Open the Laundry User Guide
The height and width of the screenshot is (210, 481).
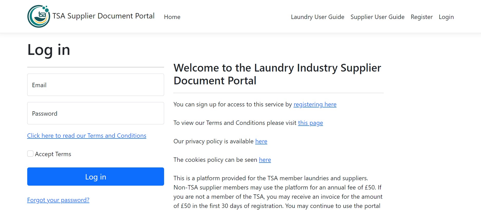317,17
